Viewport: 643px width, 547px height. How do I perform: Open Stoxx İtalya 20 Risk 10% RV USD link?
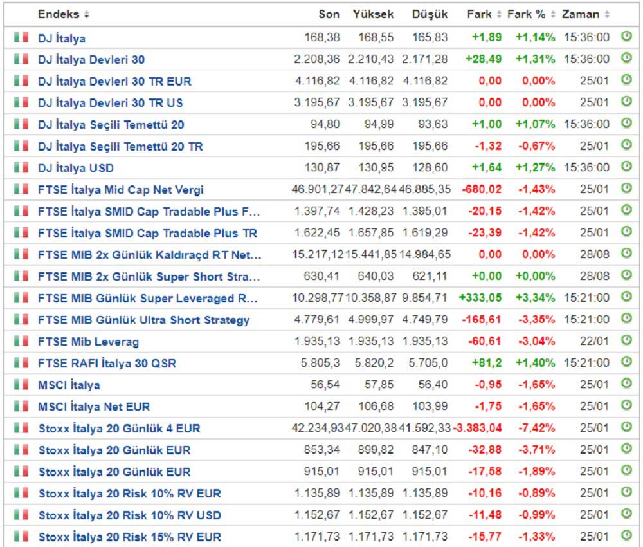[130, 515]
